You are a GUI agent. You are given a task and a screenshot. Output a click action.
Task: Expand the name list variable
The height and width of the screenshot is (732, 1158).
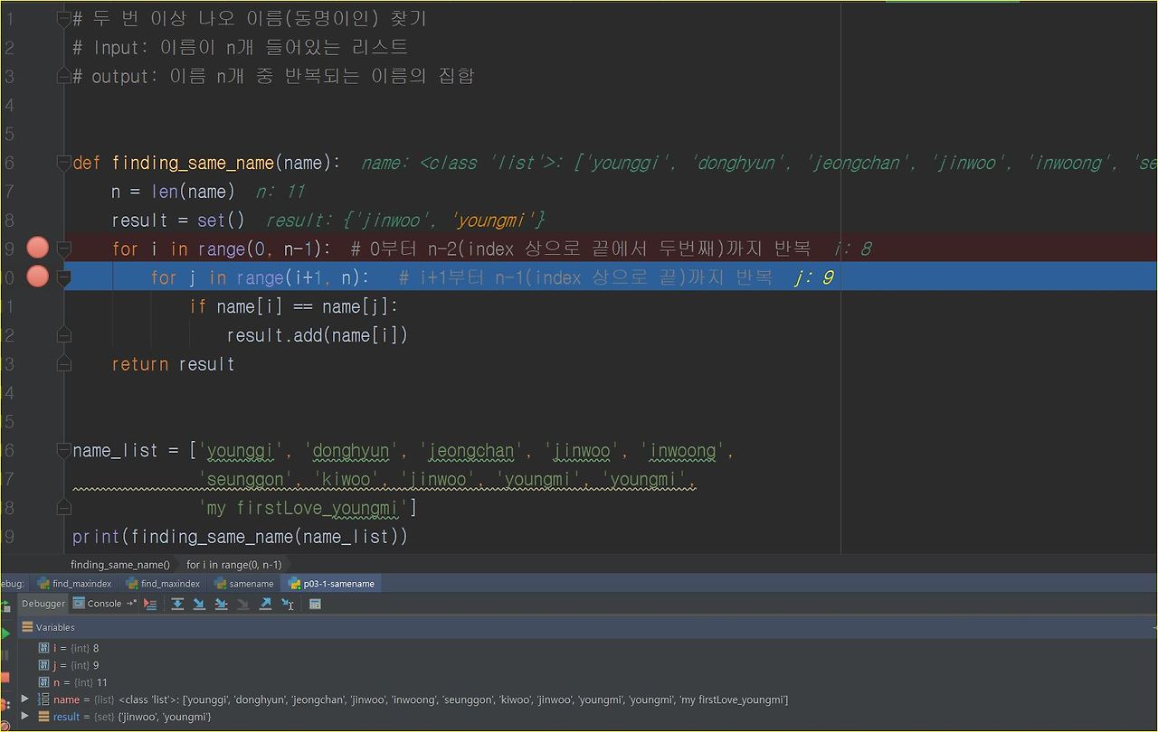click(25, 699)
